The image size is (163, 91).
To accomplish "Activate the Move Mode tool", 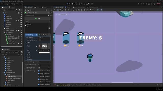I will coord(58,10).
